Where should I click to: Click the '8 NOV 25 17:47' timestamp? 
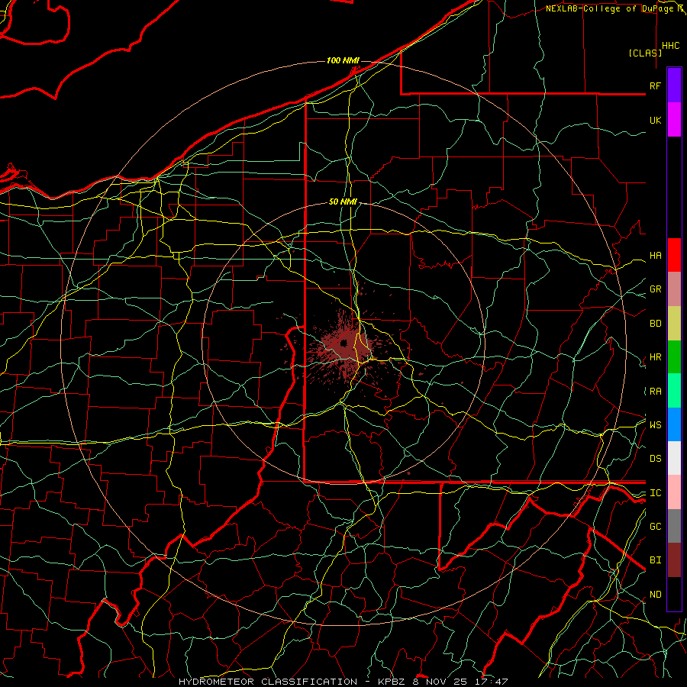pyautogui.click(x=460, y=682)
